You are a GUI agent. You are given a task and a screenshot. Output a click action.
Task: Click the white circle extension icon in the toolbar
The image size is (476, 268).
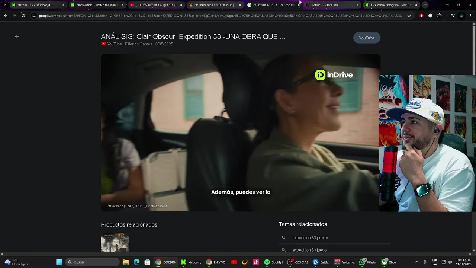click(430, 16)
